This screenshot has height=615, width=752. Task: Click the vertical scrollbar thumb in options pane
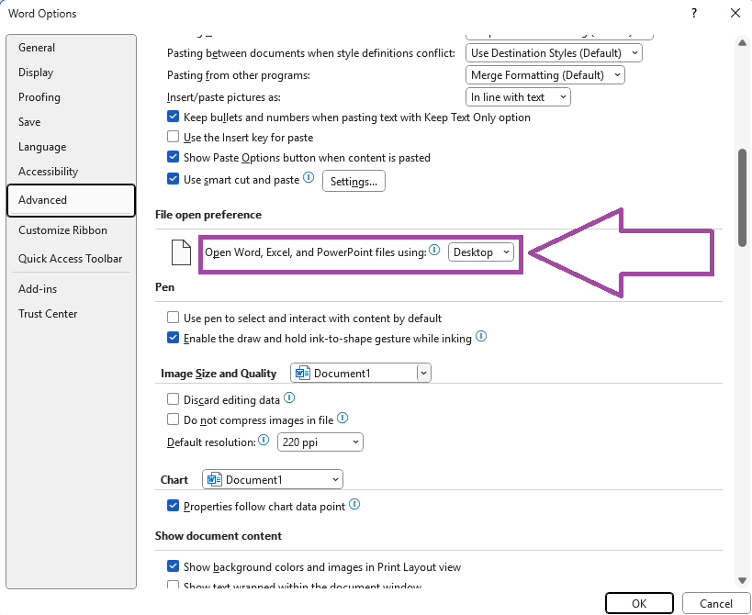pos(743,197)
